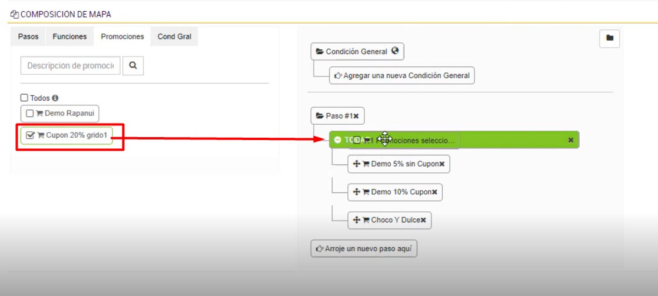Delete Demo 10% Cupon using its x icon
This screenshot has height=296, width=658.
(434, 192)
